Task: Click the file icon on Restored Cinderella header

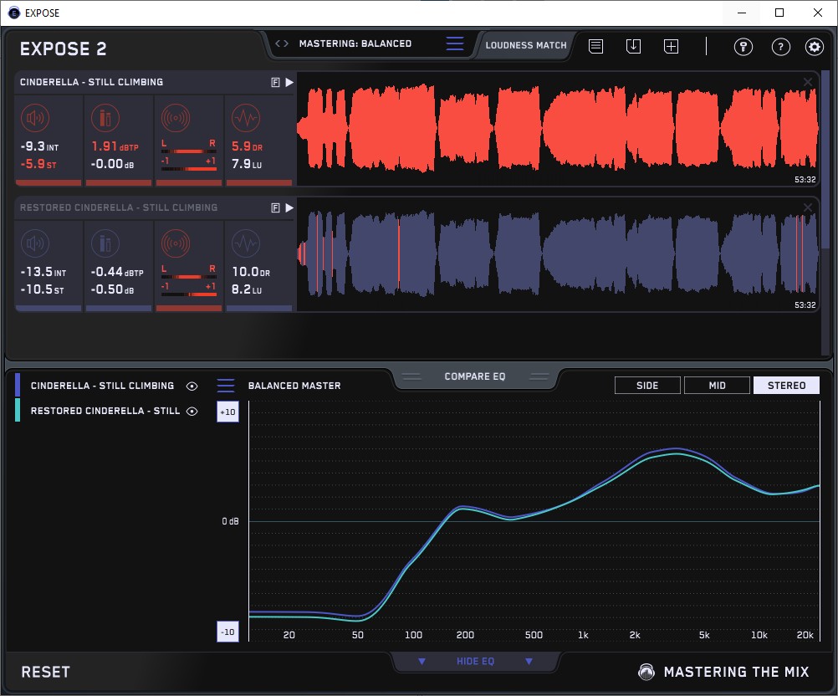Action: [x=275, y=208]
